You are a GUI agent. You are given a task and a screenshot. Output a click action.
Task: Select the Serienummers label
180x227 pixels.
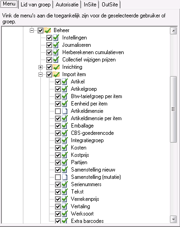(x=86, y=184)
